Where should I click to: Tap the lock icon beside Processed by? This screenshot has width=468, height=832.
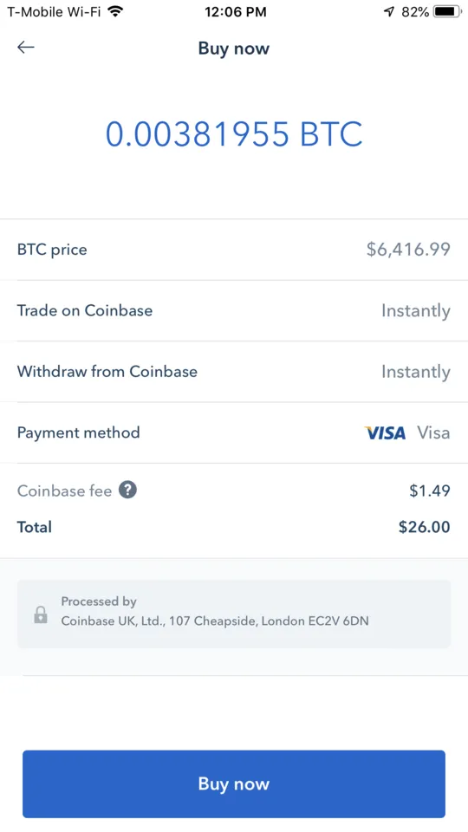tap(41, 615)
